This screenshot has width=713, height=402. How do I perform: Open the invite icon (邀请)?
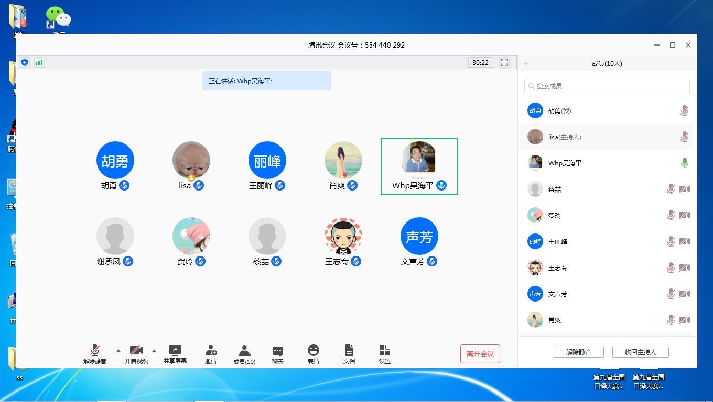click(x=211, y=351)
